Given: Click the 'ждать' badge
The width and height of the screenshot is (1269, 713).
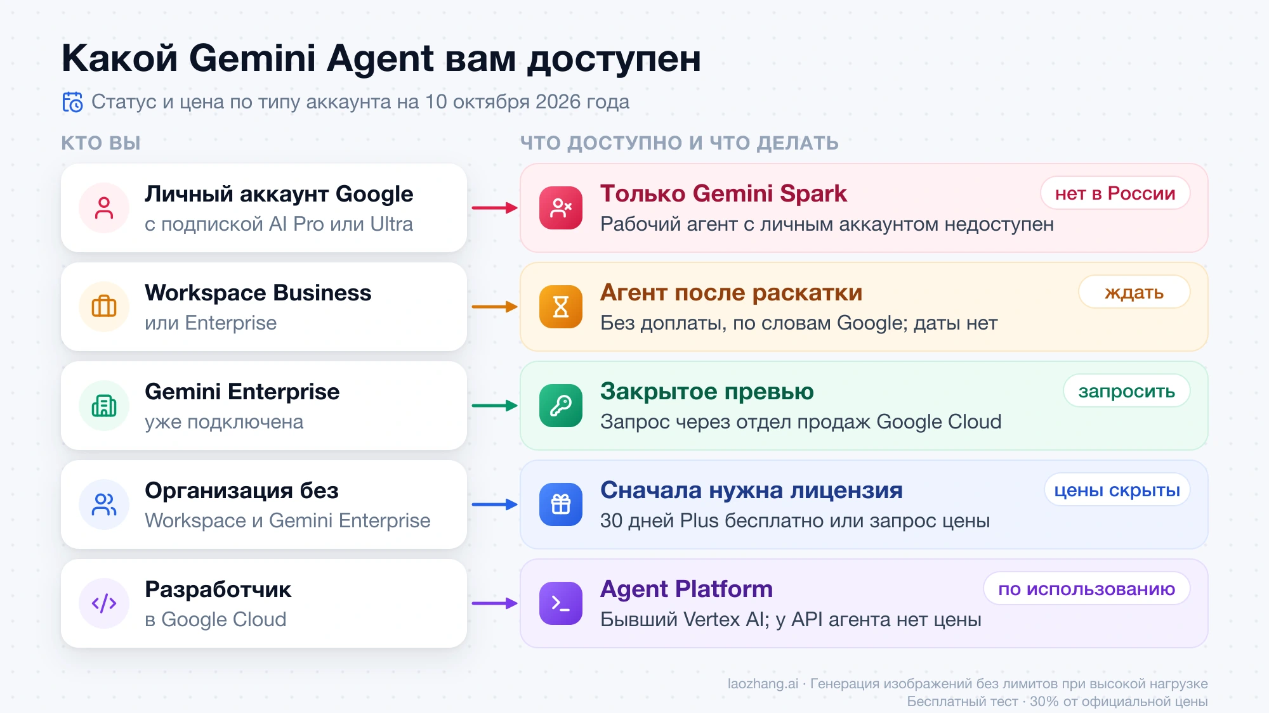Looking at the screenshot, I should (x=1134, y=292).
